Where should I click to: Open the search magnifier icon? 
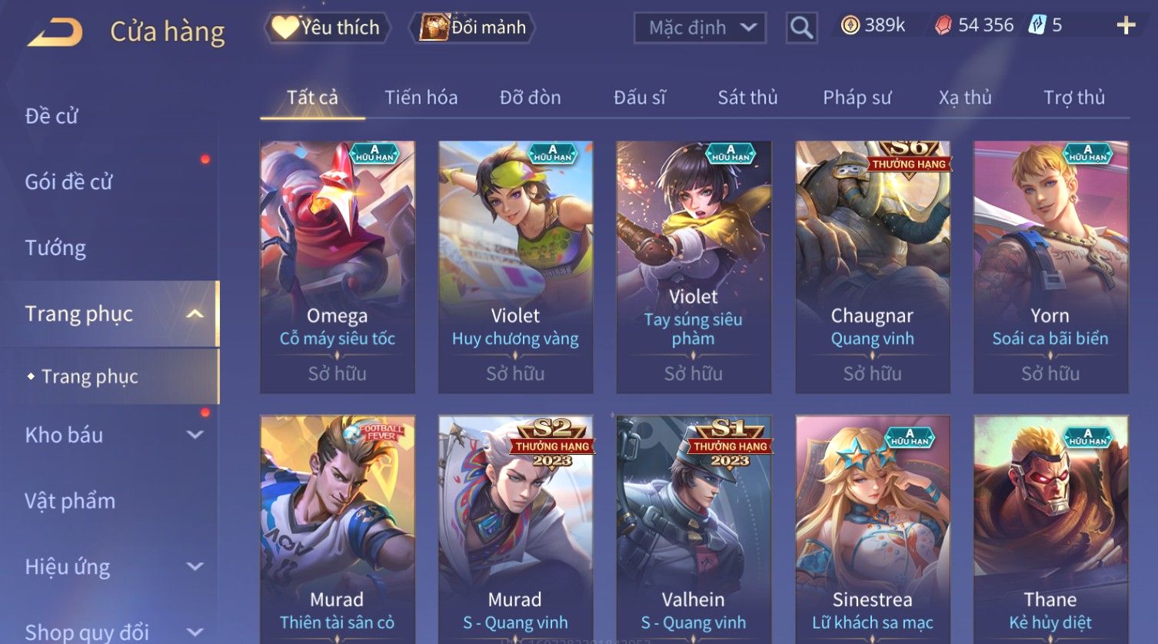[801, 28]
